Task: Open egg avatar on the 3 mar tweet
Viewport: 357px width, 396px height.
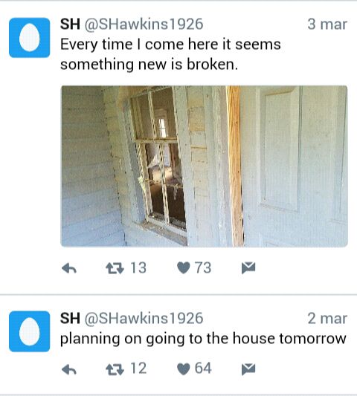Action: 29,38
